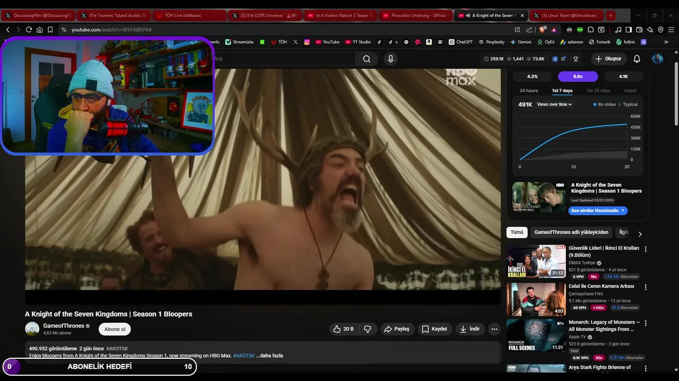679x381 pixels.
Task: Show more bookmarks with the chevron
Action: pos(666,42)
